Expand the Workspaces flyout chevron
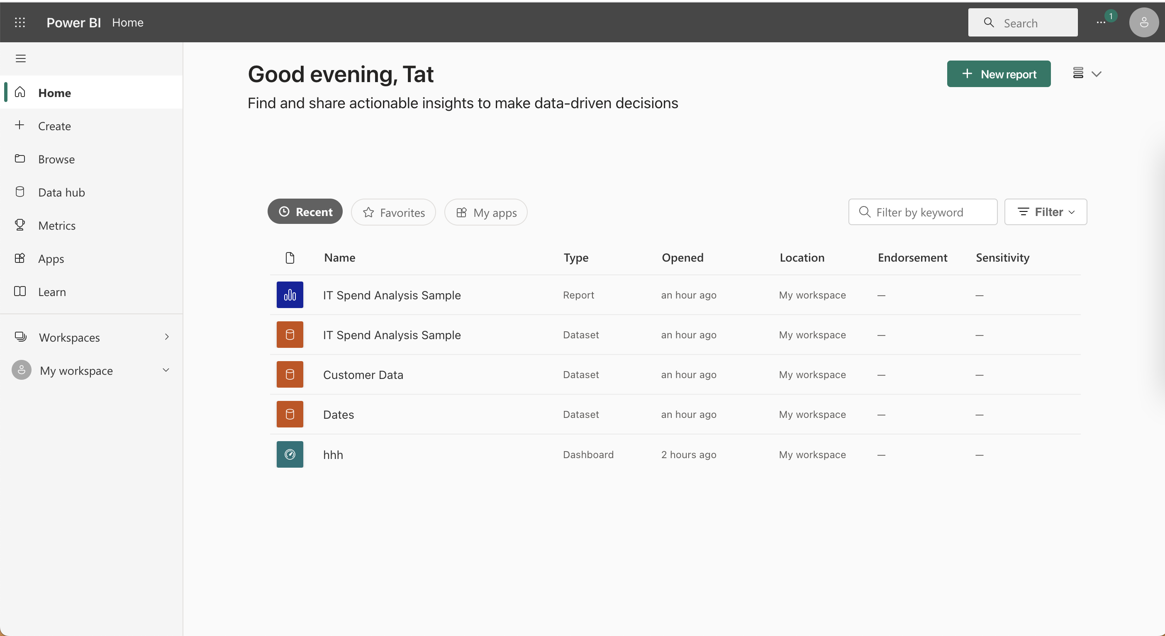This screenshot has height=636, width=1165. (166, 337)
